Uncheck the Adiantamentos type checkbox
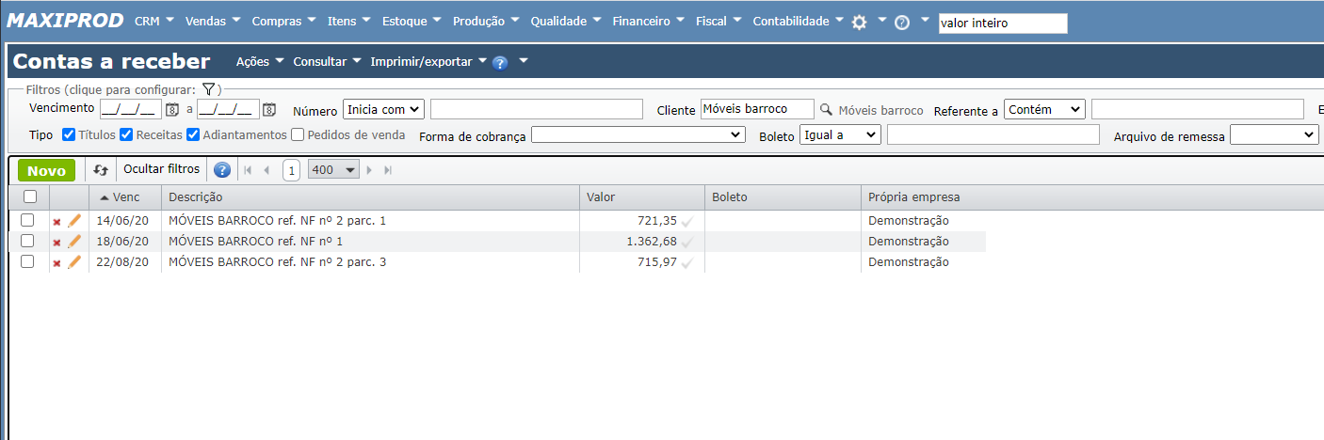Image resolution: width=1324 pixels, height=440 pixels. coord(193,134)
